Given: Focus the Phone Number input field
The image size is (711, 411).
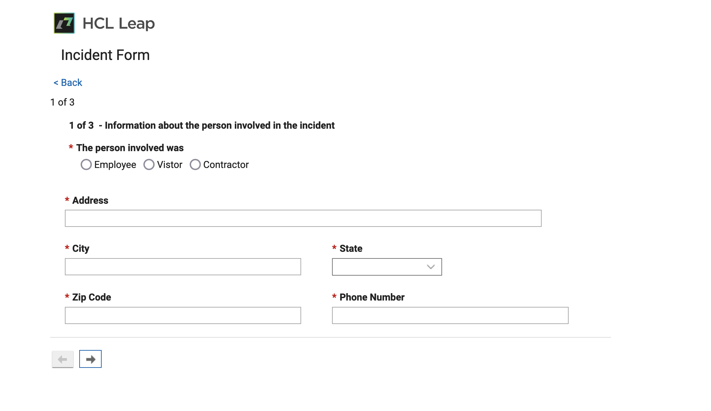Looking at the screenshot, I should tap(450, 315).
